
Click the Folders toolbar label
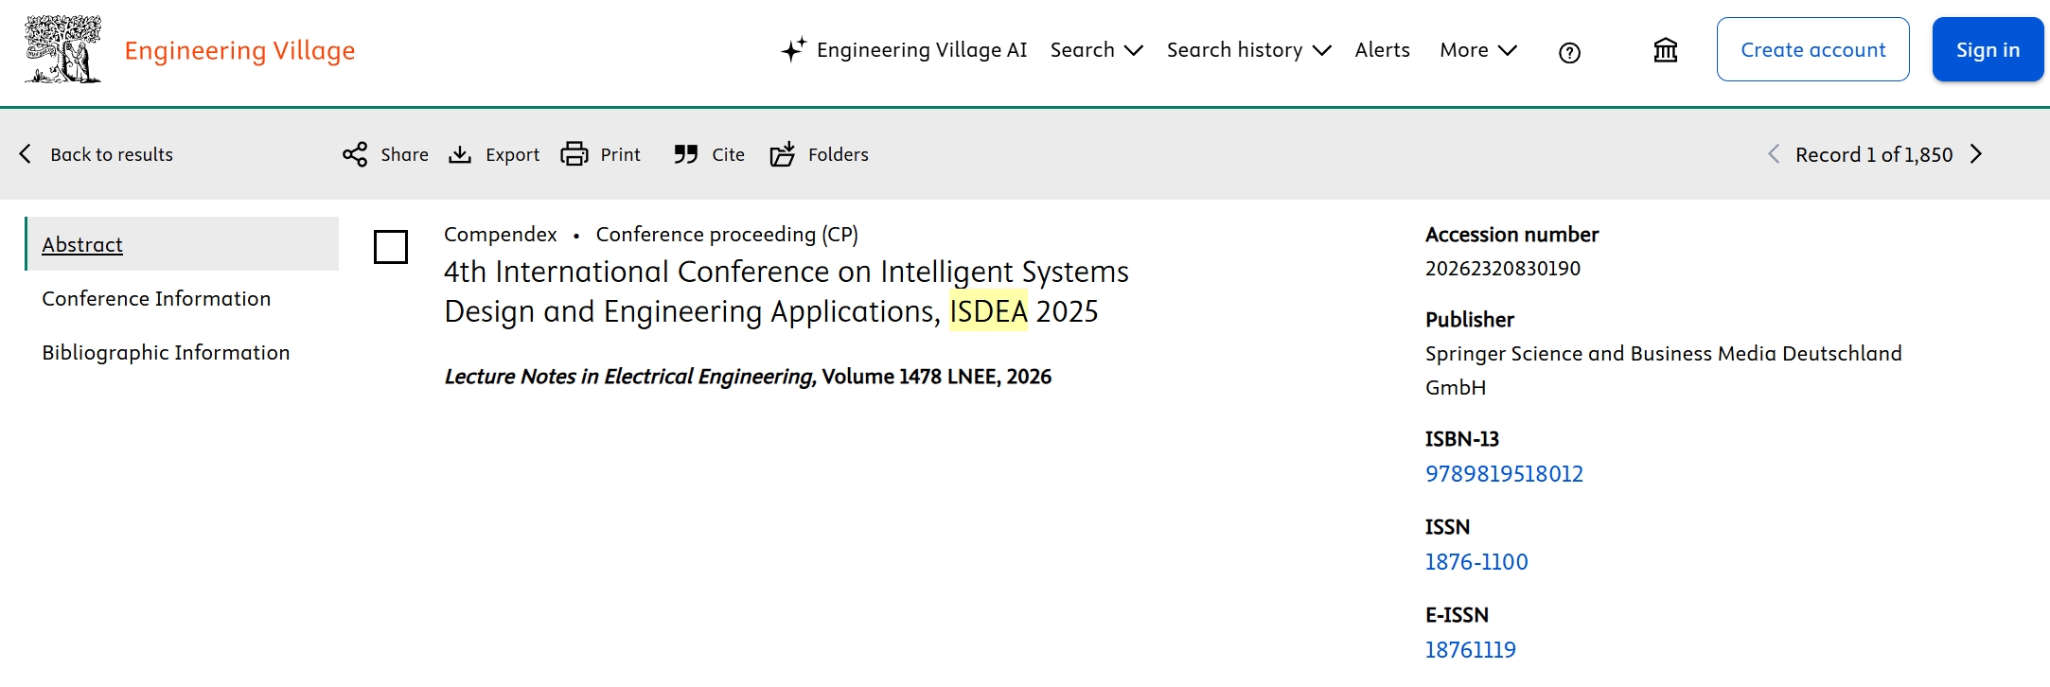(839, 154)
